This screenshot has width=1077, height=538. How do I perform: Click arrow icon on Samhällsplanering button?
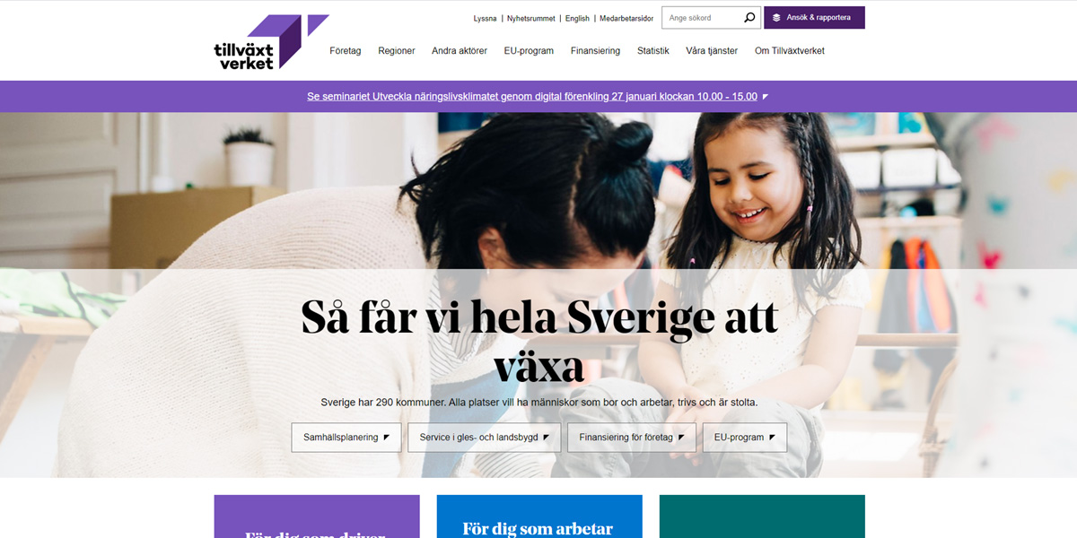pos(386,438)
